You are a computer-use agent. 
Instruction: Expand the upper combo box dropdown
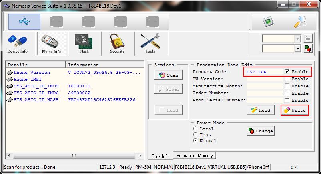coord(297,39)
